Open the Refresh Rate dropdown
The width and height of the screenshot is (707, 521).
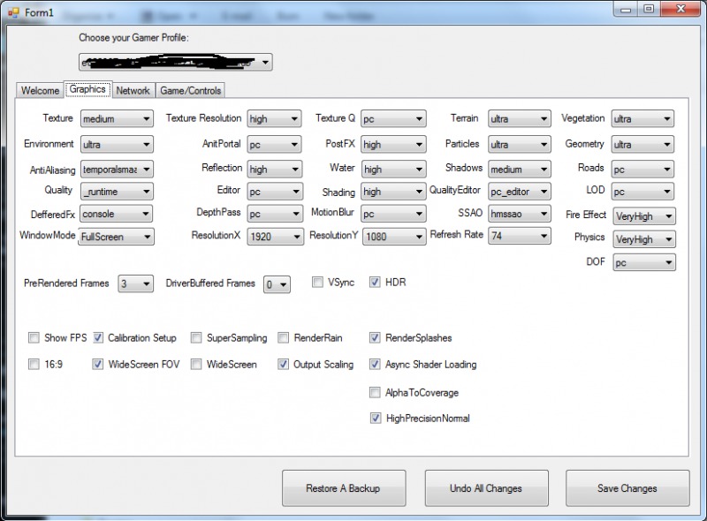tap(518, 236)
